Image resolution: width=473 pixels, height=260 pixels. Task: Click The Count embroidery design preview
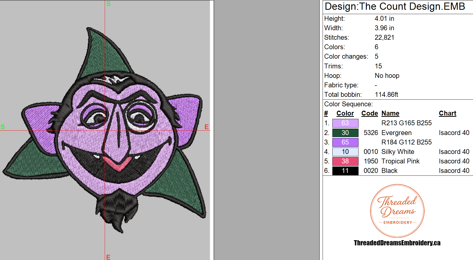pyautogui.click(x=105, y=130)
